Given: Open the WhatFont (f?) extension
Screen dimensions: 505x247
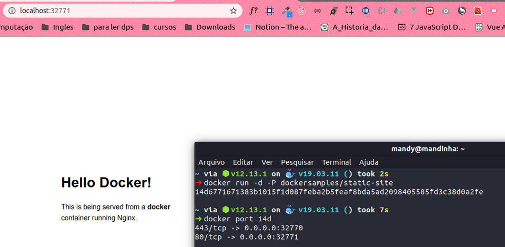Looking at the screenshot, I should point(254,11).
